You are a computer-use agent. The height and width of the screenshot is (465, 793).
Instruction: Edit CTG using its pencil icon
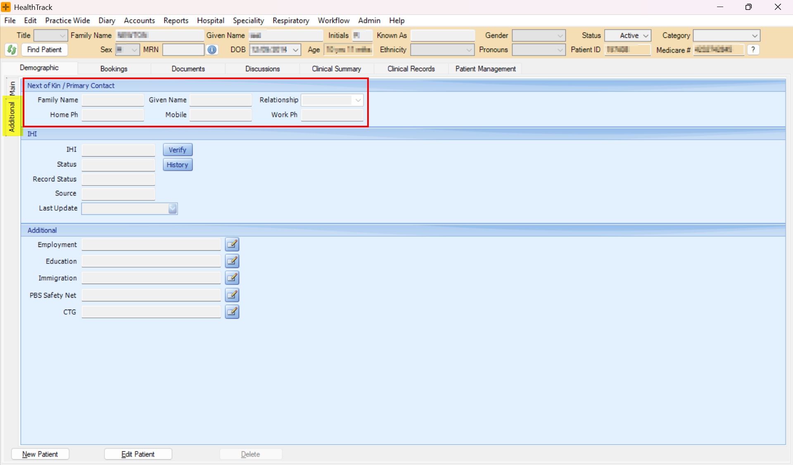tap(232, 312)
